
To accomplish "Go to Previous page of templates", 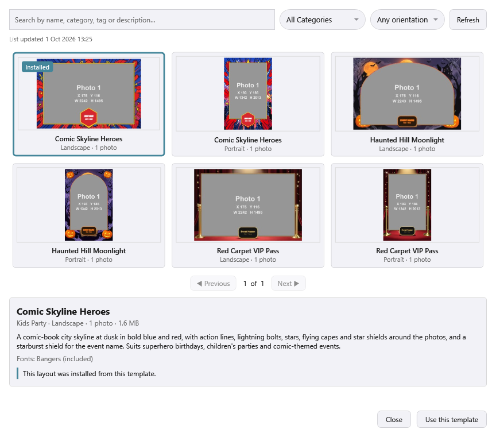I will (x=213, y=283).
